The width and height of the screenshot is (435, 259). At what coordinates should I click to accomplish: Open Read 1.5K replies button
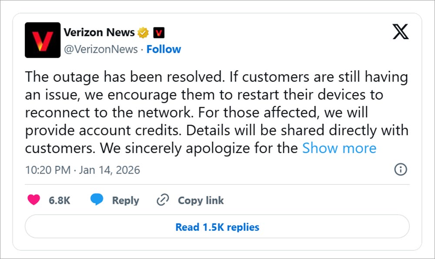pyautogui.click(x=217, y=227)
